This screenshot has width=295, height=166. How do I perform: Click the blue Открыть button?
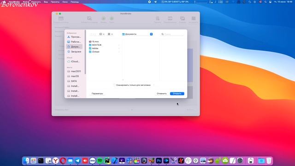177,94
